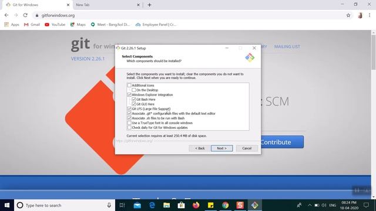376x211 pixels.
Task: Enable daily Git for Windows update check
Action: 129,128
